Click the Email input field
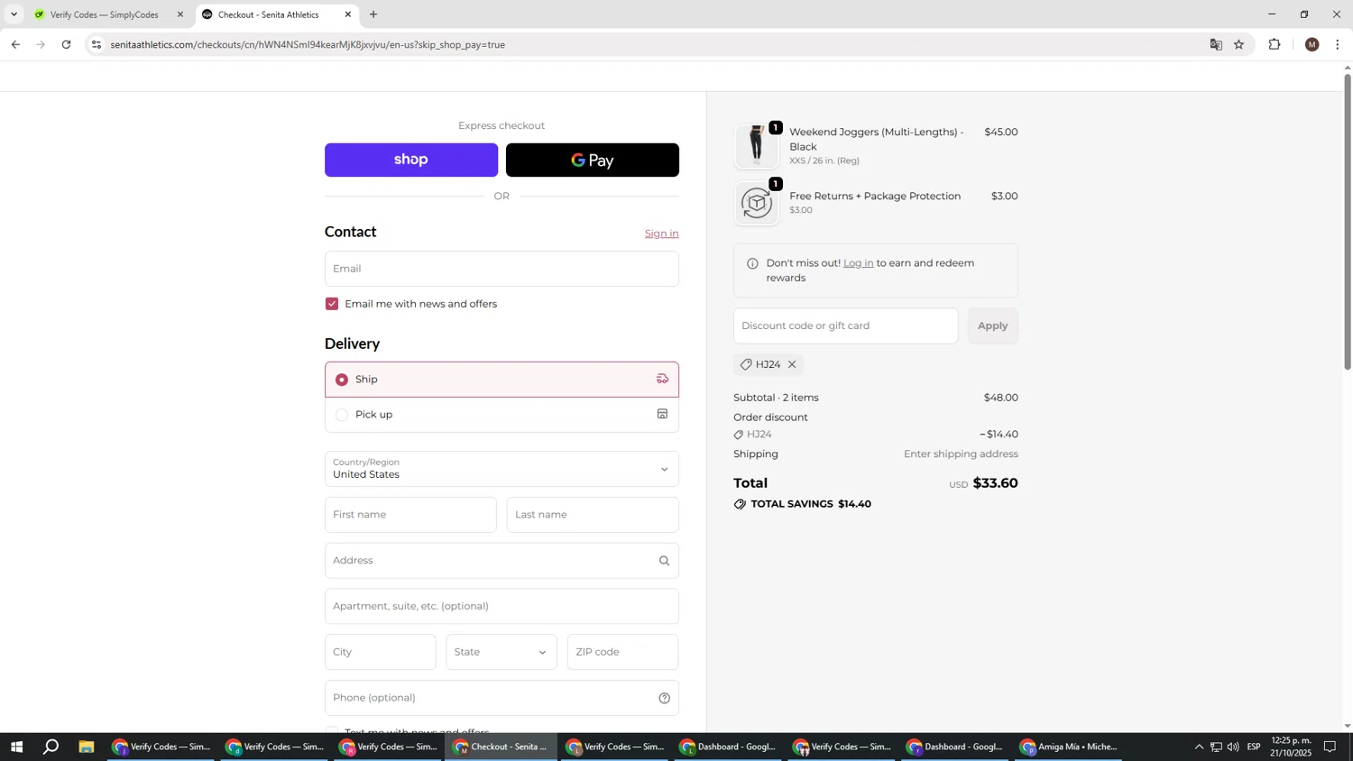The width and height of the screenshot is (1353, 761). pyautogui.click(x=502, y=269)
